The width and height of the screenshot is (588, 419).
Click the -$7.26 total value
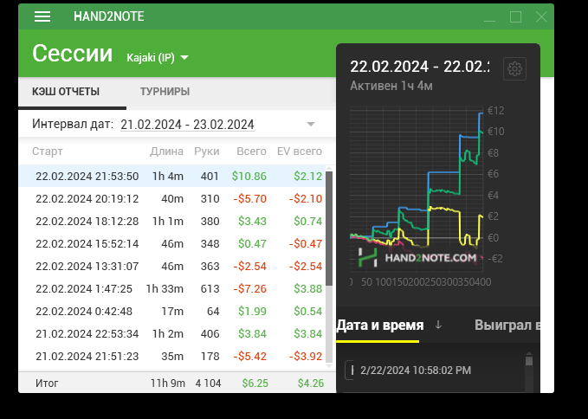(x=249, y=288)
